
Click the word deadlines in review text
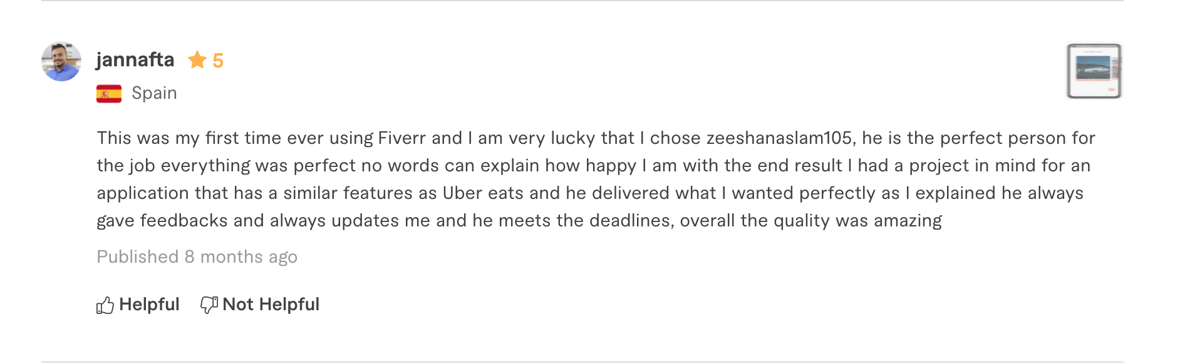pyautogui.click(x=629, y=221)
